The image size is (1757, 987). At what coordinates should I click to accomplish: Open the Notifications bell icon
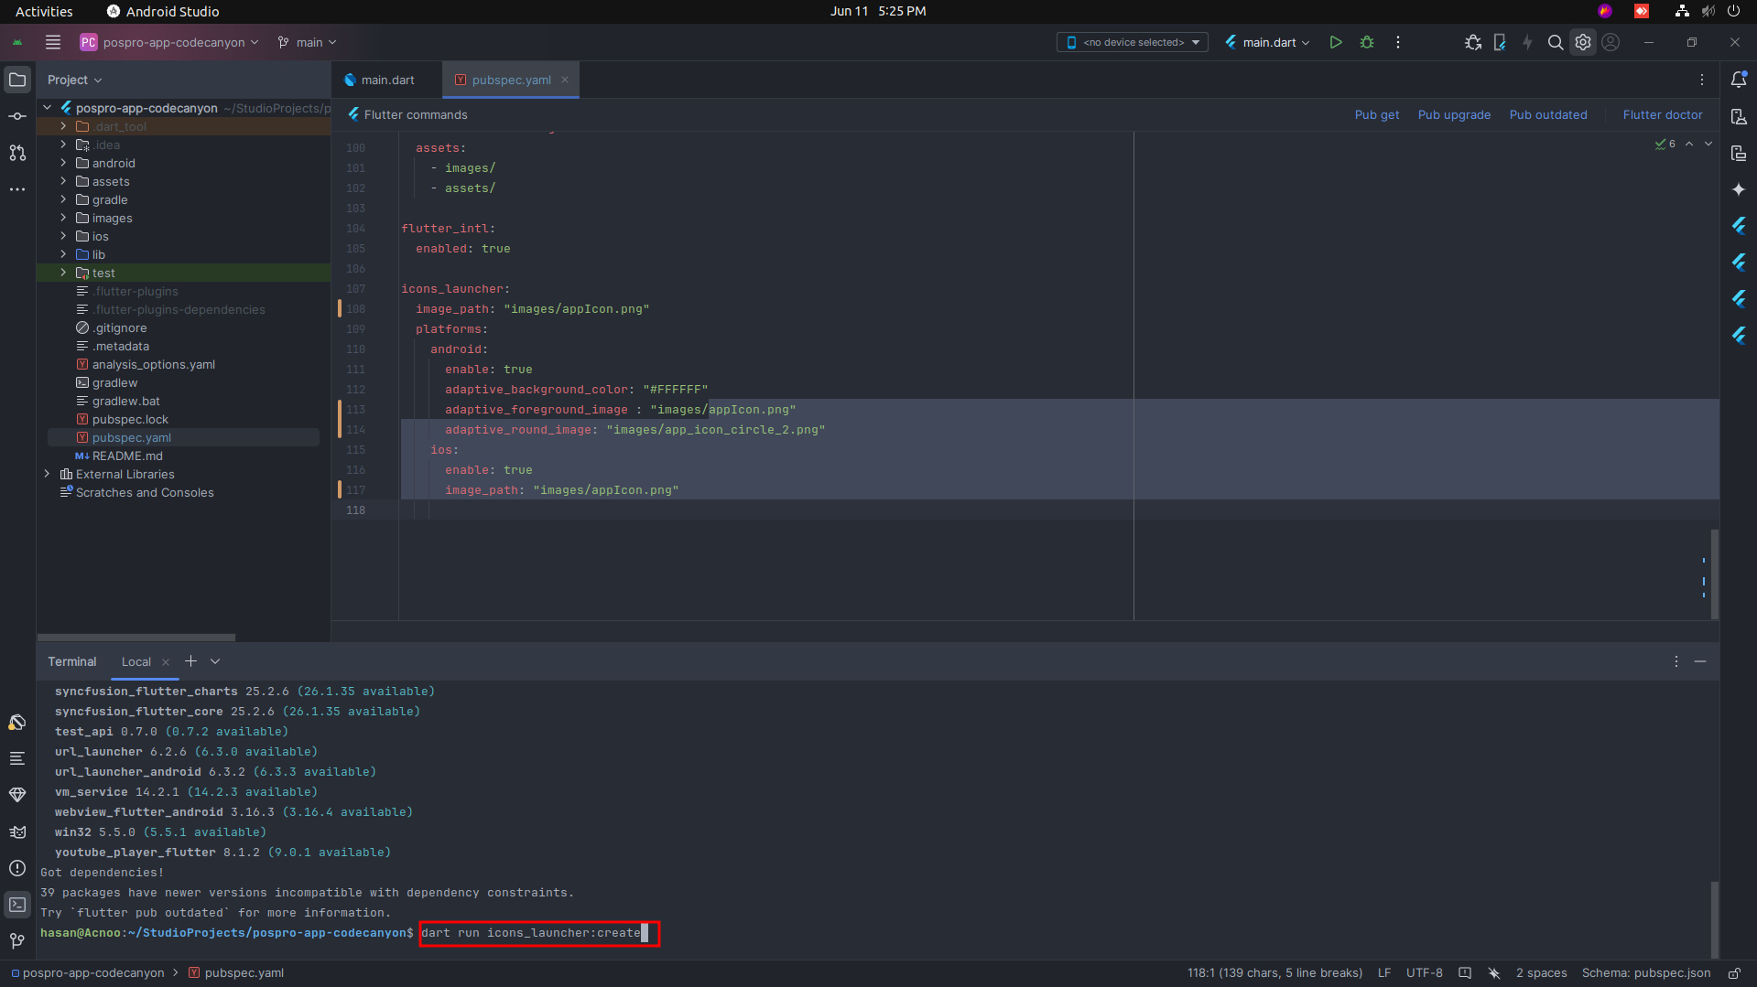(x=1739, y=80)
